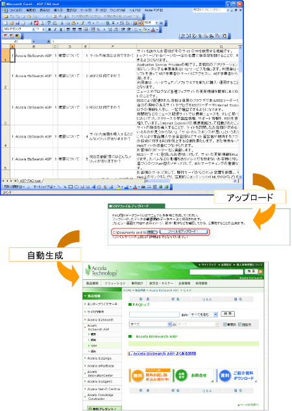Screen dimensions: 292x411
Task: Toggle Italic formatting in Excel
Action: [55, 29]
